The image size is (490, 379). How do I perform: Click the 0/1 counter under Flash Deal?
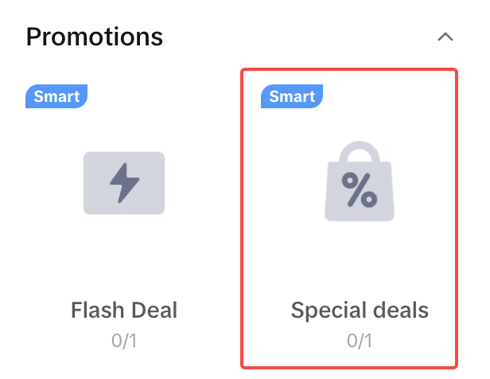[x=124, y=341]
